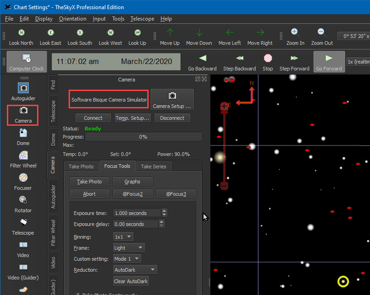The width and height of the screenshot is (370, 295).
Task: Click the Temp. Setup button
Action: [133, 118]
